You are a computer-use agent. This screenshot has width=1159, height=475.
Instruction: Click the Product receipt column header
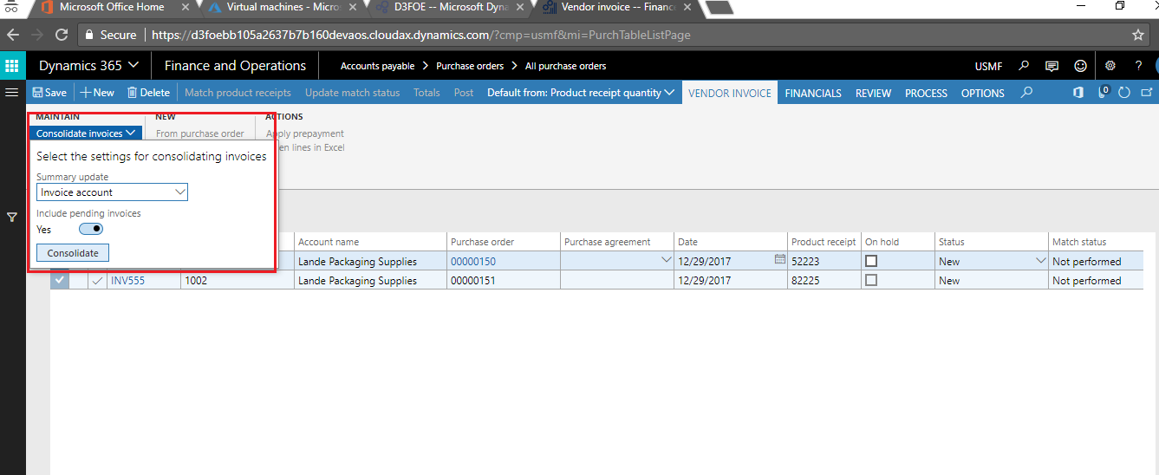pyautogui.click(x=824, y=242)
